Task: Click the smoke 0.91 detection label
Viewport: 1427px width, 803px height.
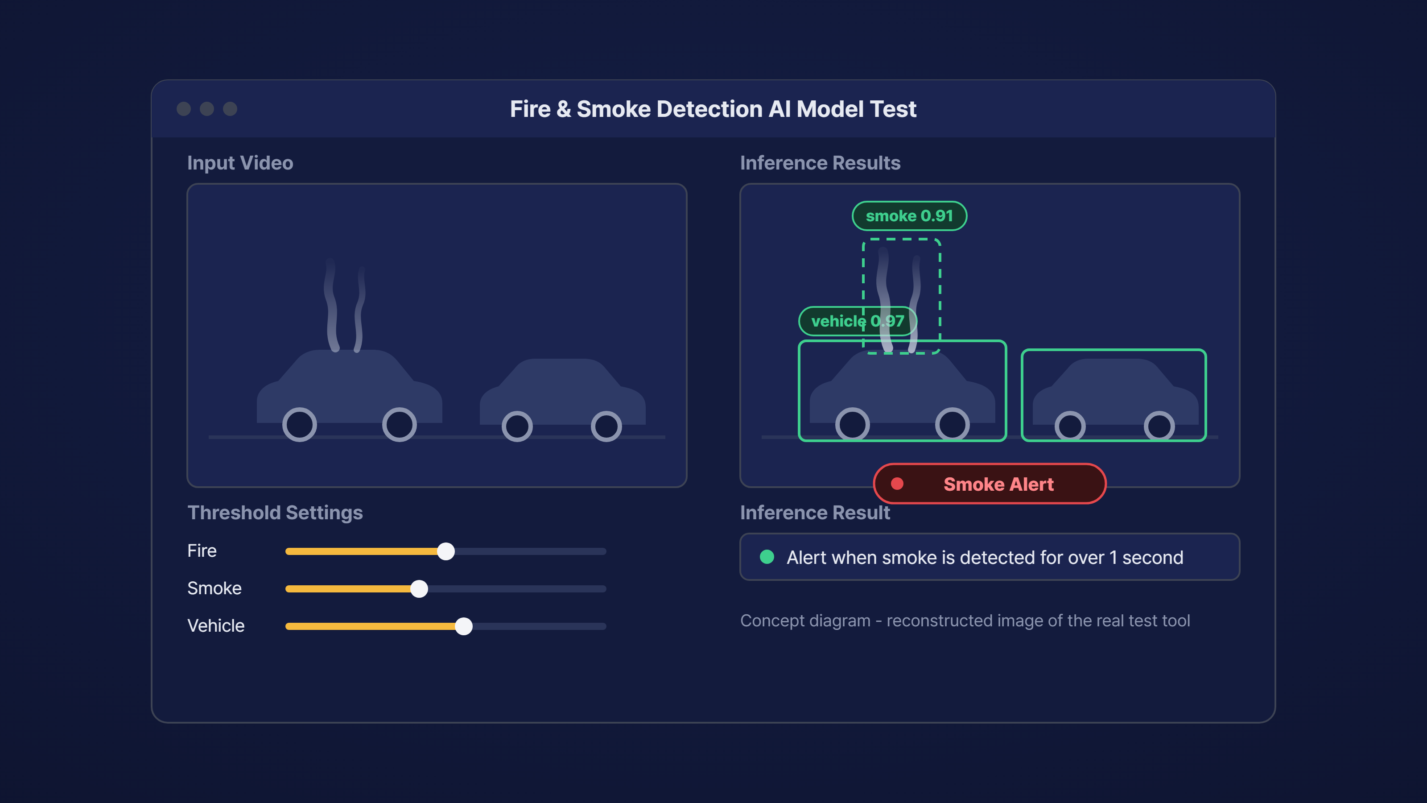Action: pyautogui.click(x=909, y=215)
